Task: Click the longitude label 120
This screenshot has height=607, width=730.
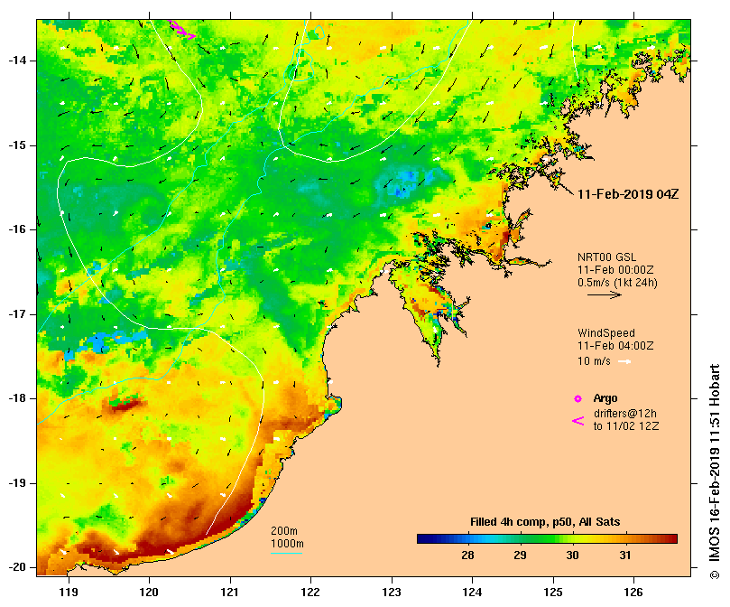Action: click(x=150, y=592)
